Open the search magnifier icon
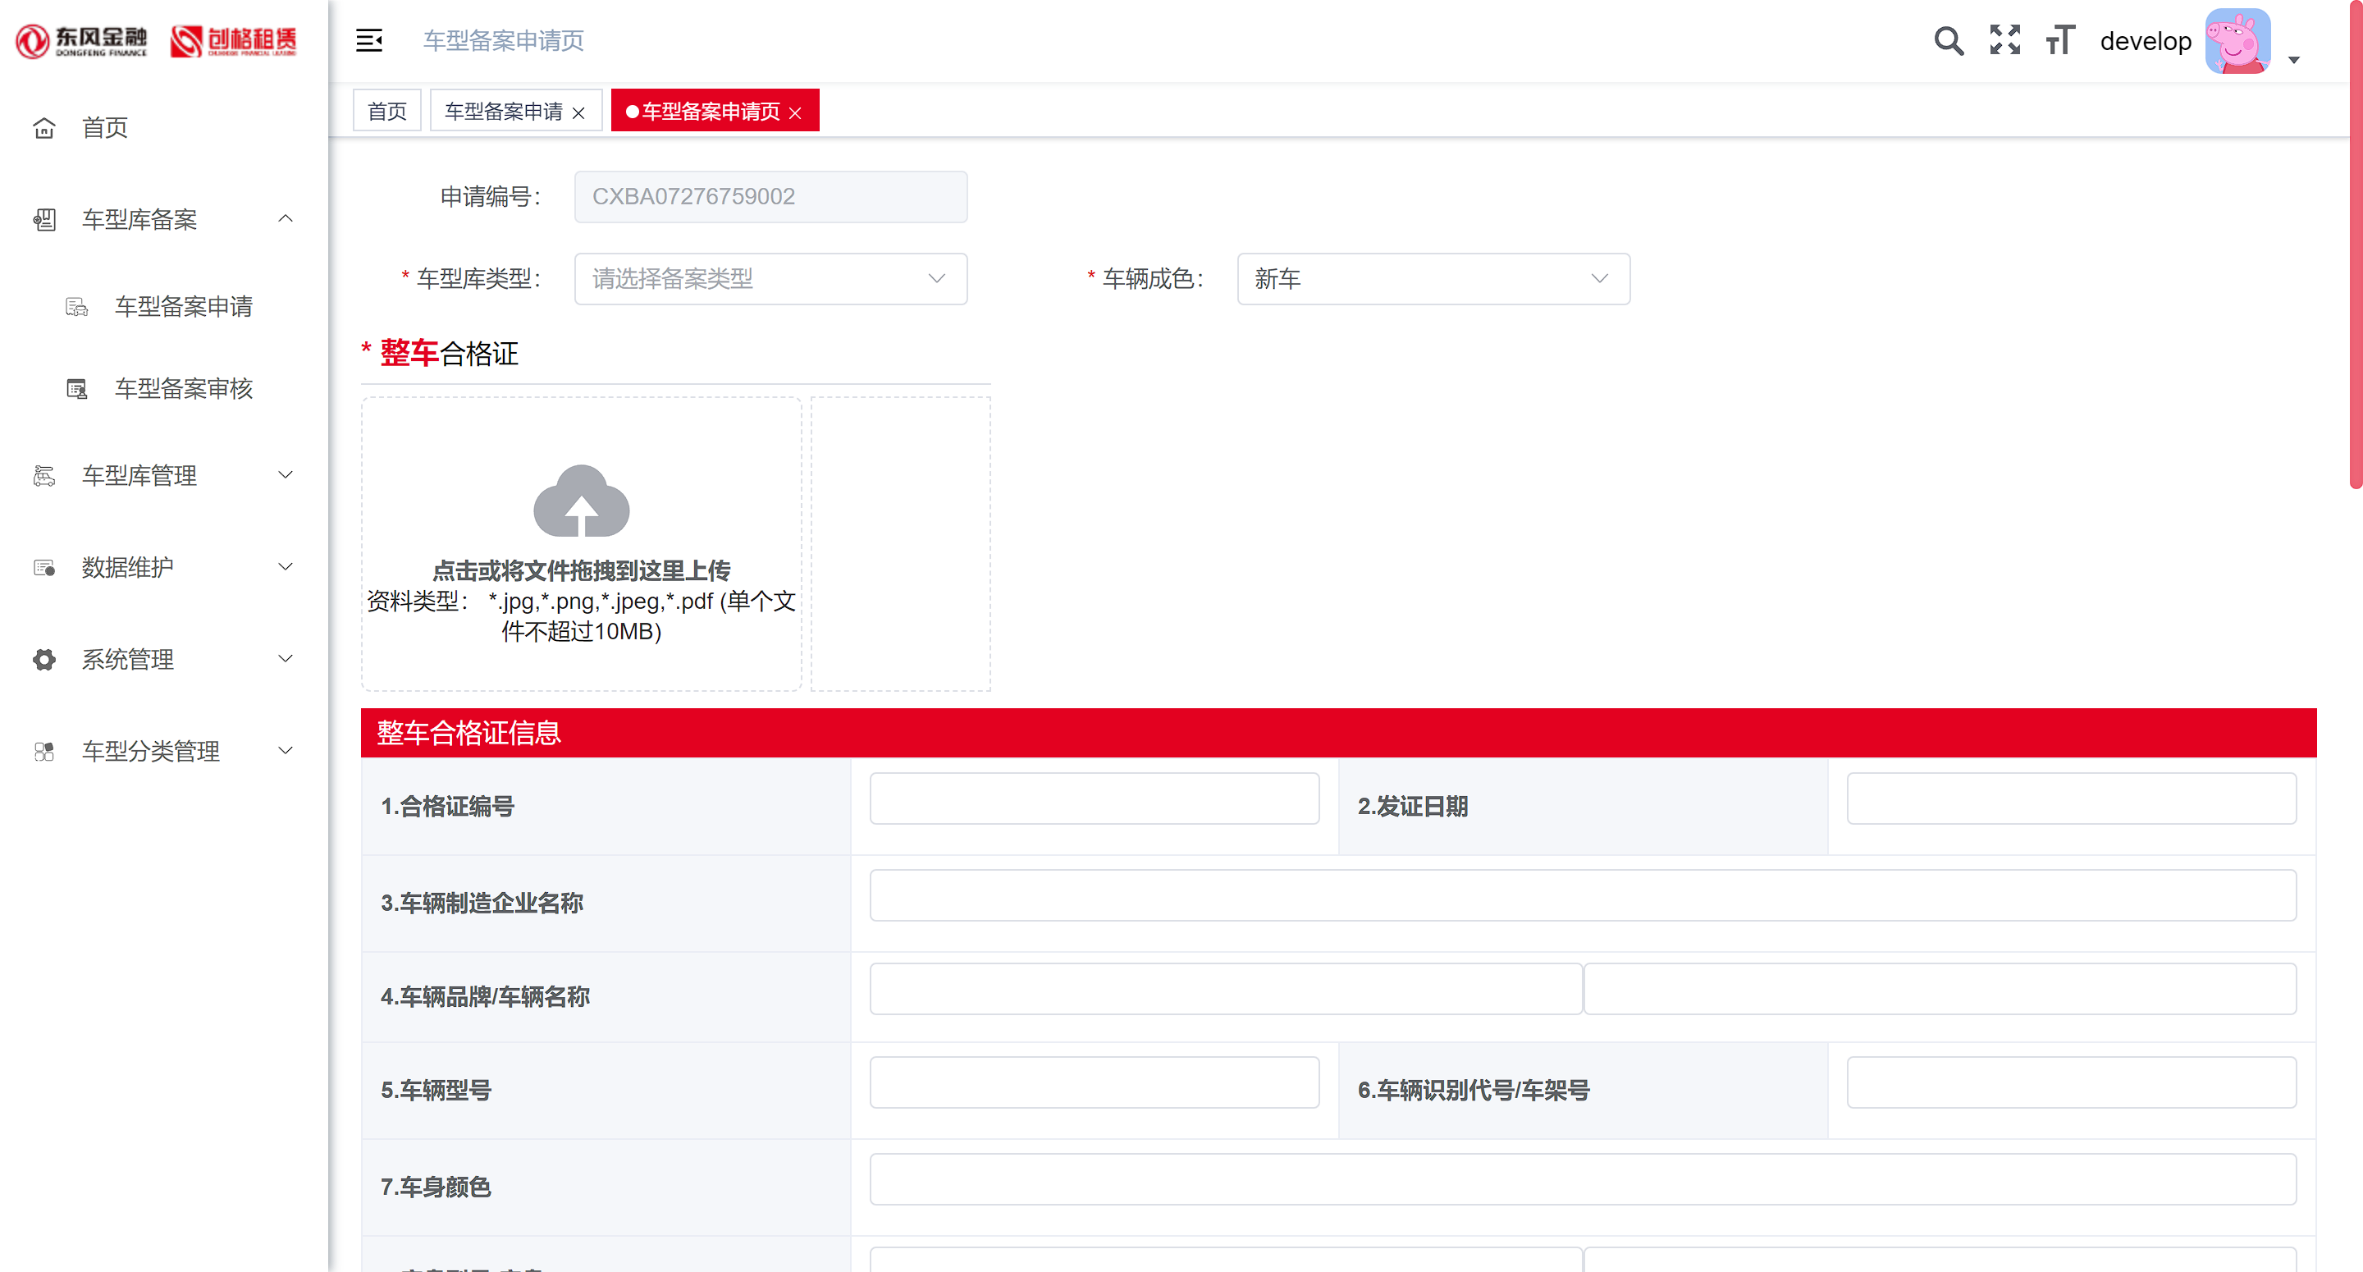This screenshot has width=2363, height=1272. click(1949, 40)
